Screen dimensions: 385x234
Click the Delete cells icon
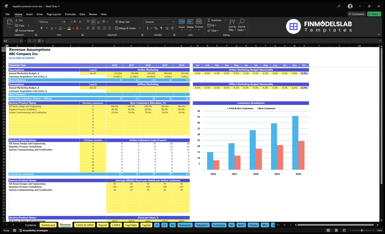tap(190, 22)
